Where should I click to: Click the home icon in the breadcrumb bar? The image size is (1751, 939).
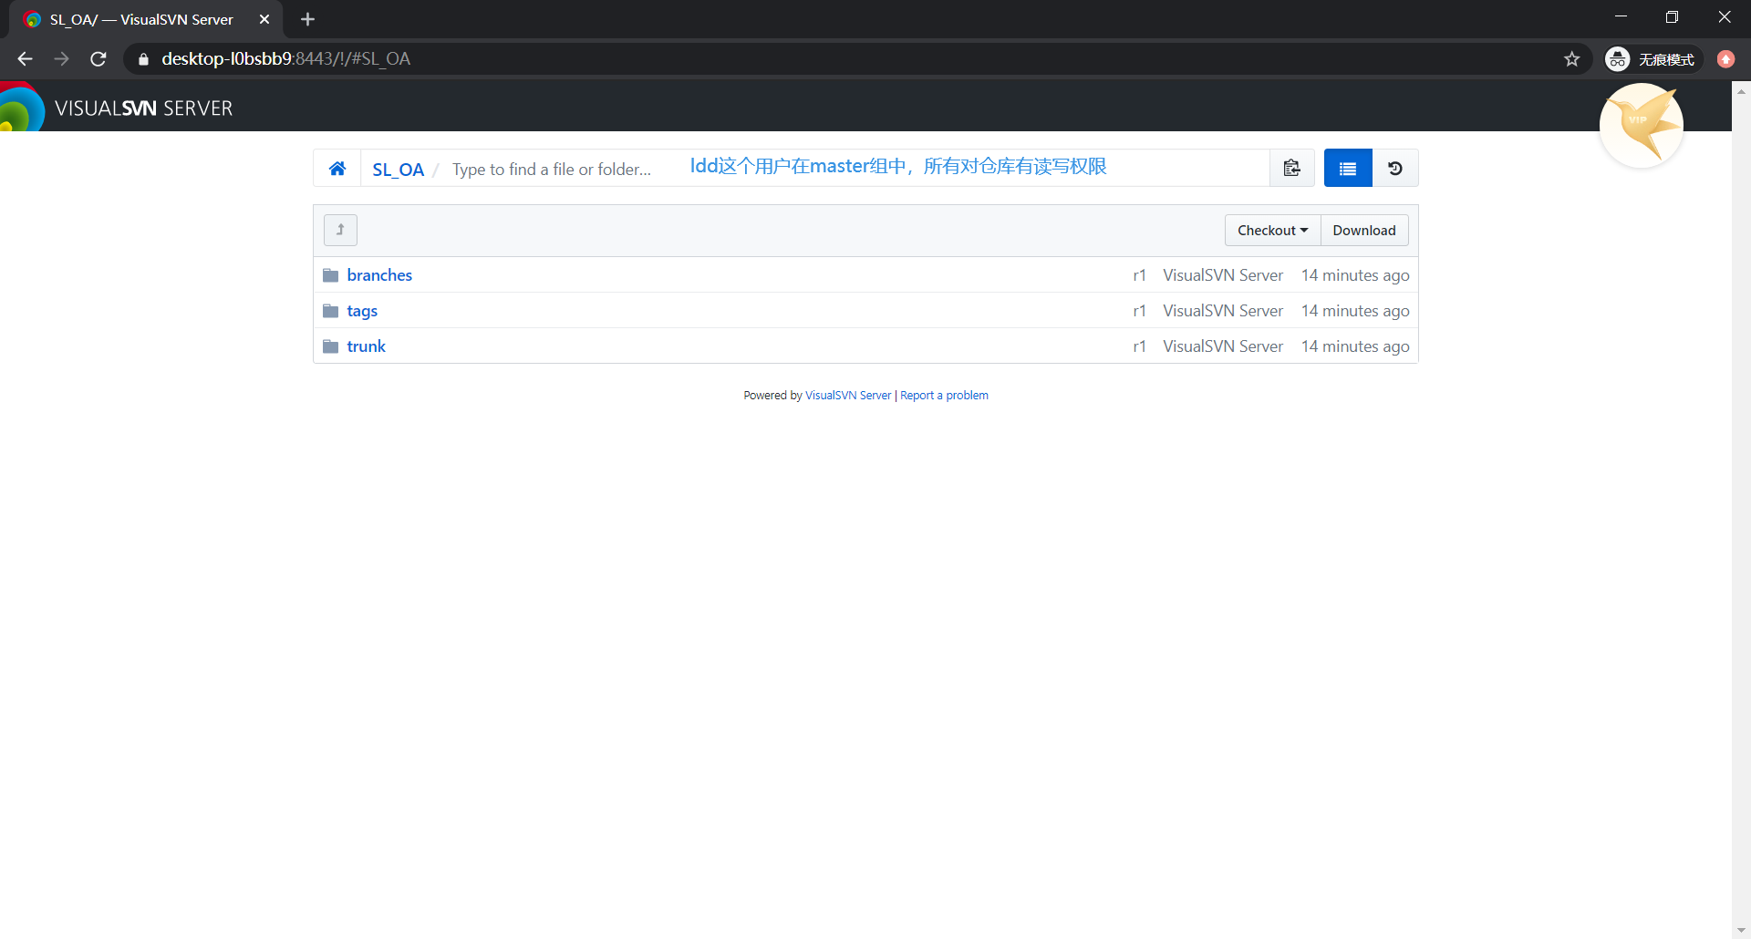337,168
